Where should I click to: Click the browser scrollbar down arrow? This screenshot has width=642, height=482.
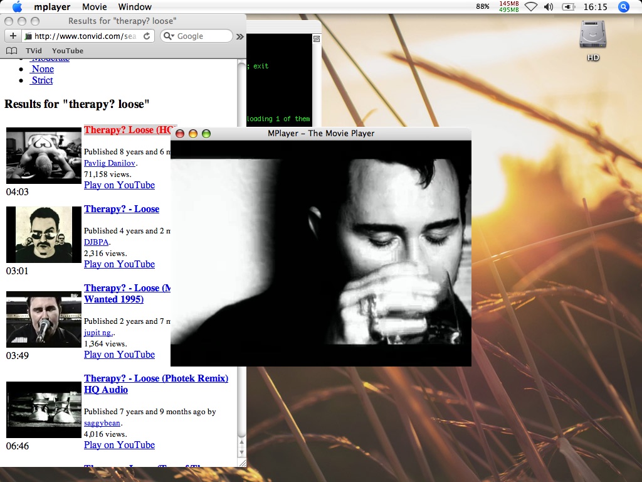pyautogui.click(x=241, y=452)
